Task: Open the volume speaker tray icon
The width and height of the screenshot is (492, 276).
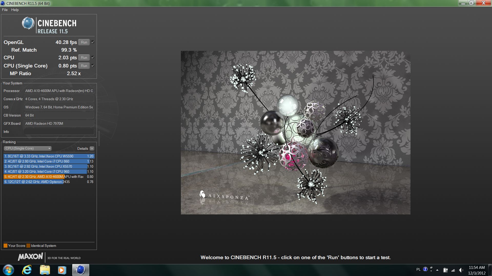Action: [461, 270]
